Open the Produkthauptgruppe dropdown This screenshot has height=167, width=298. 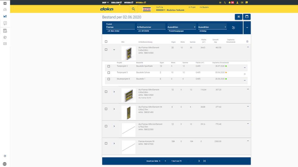pos(181,27)
